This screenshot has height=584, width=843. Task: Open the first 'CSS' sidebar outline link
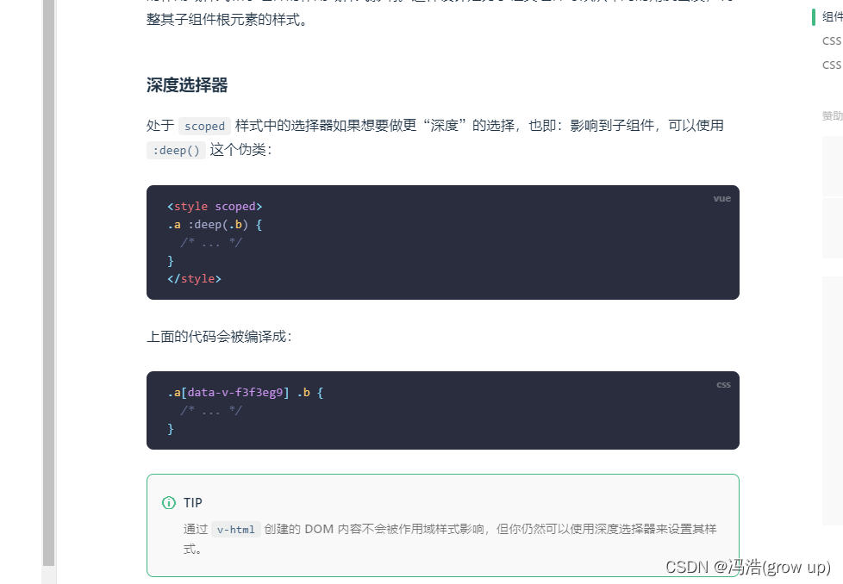coord(832,40)
